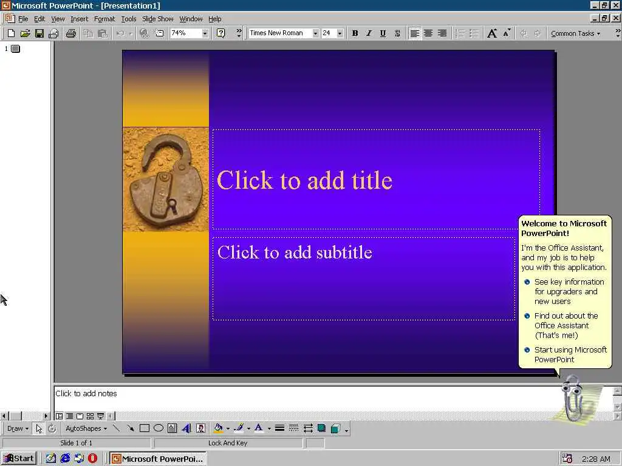Apply 3-D effect from drawing toolbar
Screen dimensions: 622x466
pos(335,428)
